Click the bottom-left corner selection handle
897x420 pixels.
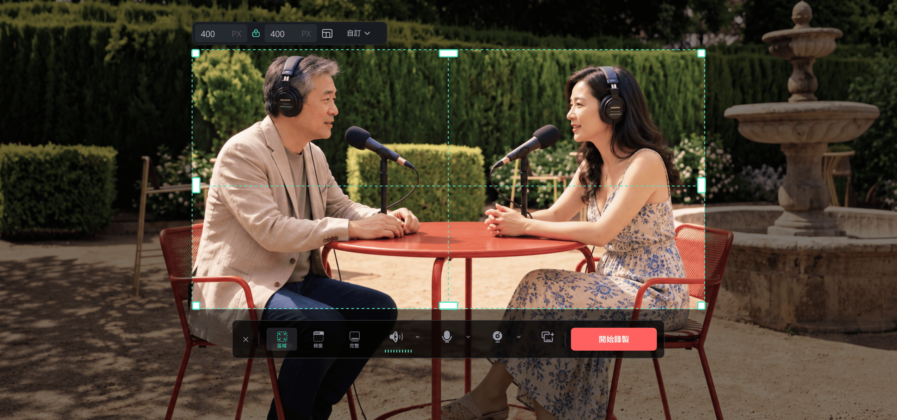(196, 305)
